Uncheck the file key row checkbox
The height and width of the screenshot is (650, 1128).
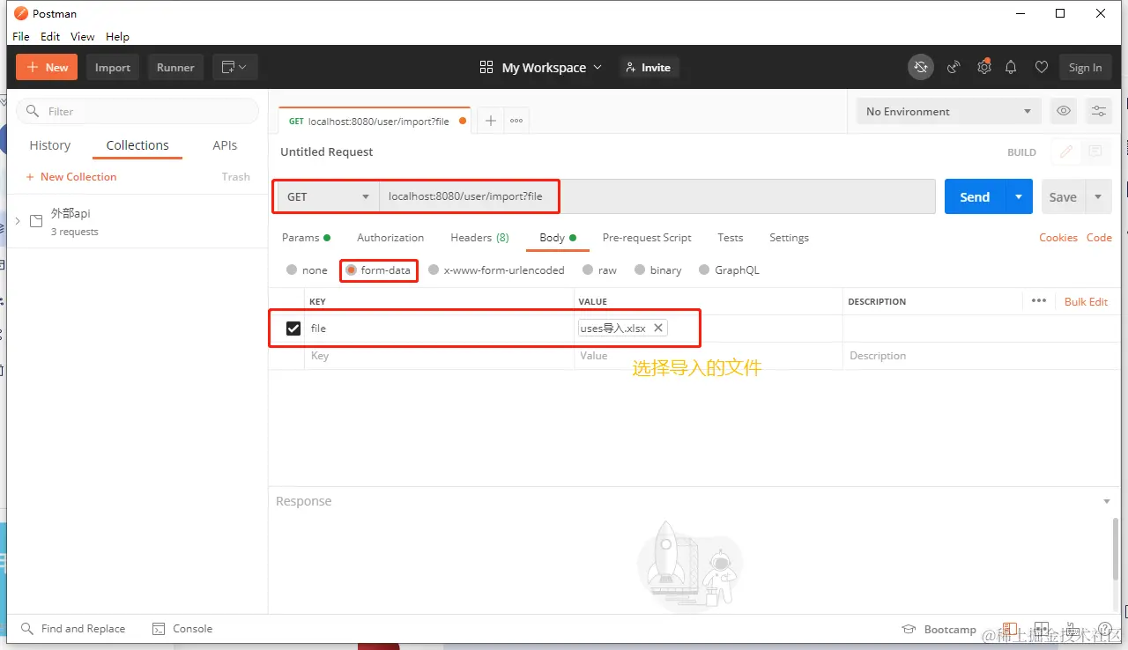293,329
